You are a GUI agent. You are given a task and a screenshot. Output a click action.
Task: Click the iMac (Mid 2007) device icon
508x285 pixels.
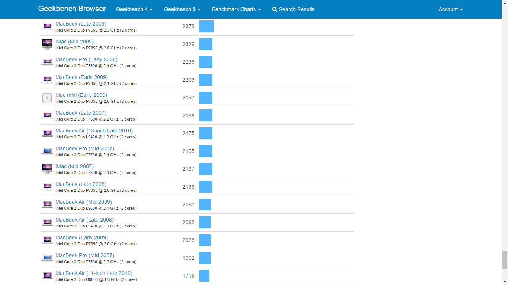[47, 169]
